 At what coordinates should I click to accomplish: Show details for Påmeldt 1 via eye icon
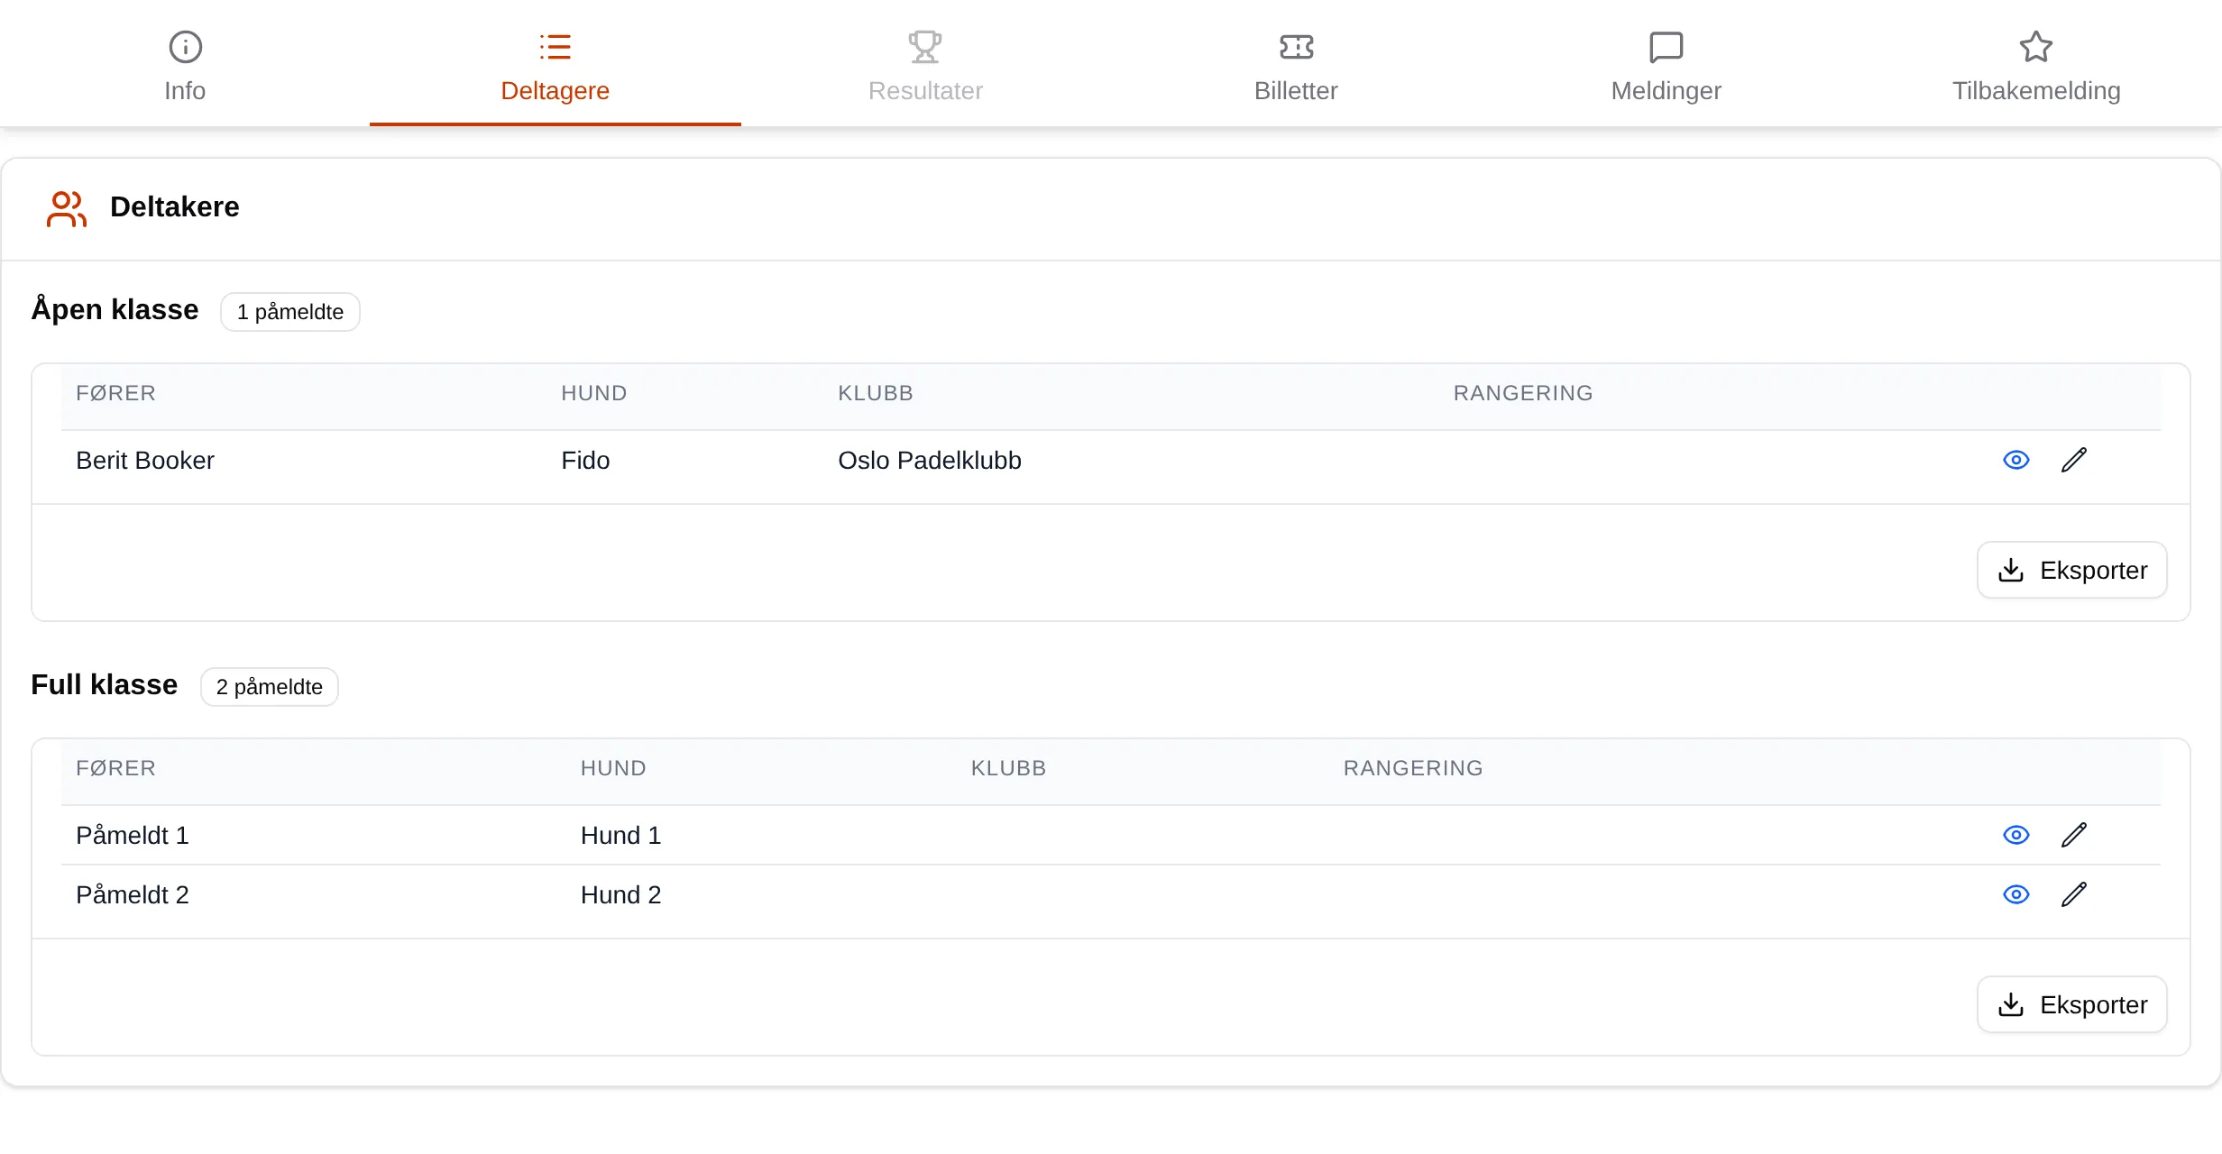[x=2015, y=835]
